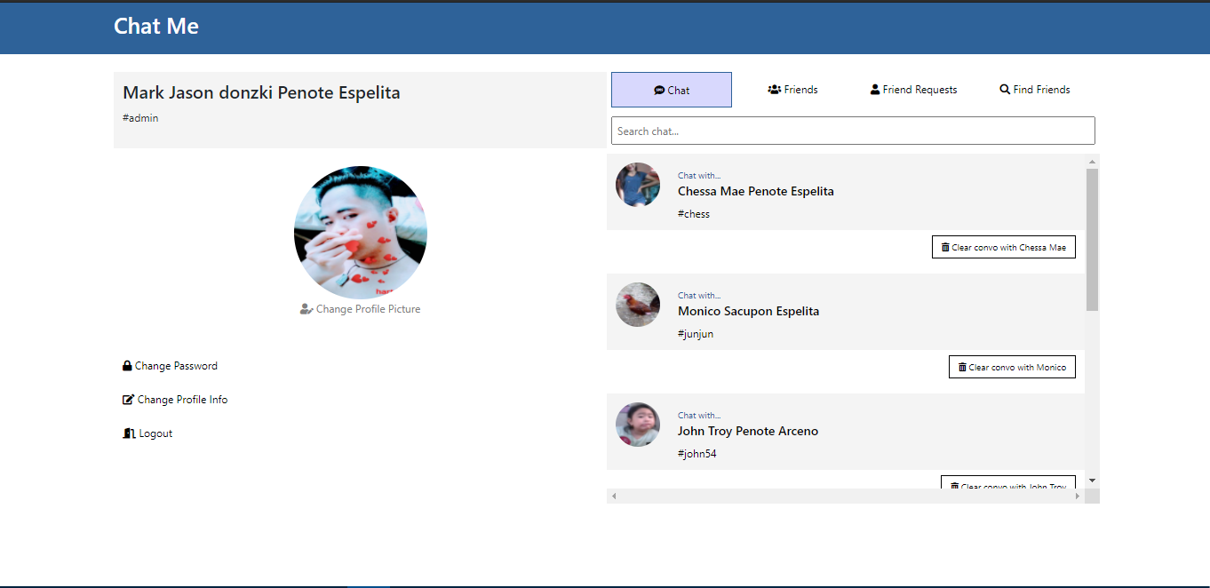This screenshot has height=588, width=1210.
Task: Click the edit icon beside Change Profile Info
Action: [x=128, y=400]
